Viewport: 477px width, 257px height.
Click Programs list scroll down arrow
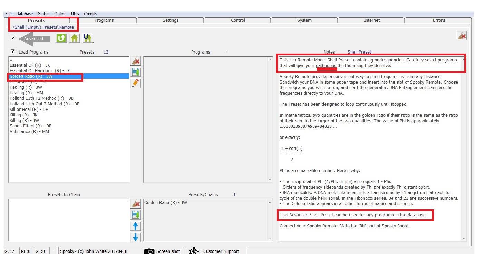270,179
